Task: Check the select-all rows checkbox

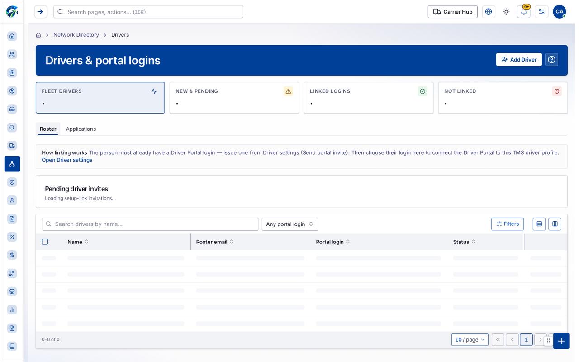Action: coord(45,242)
